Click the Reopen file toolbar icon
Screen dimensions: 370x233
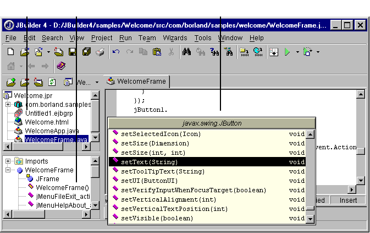point(38,52)
